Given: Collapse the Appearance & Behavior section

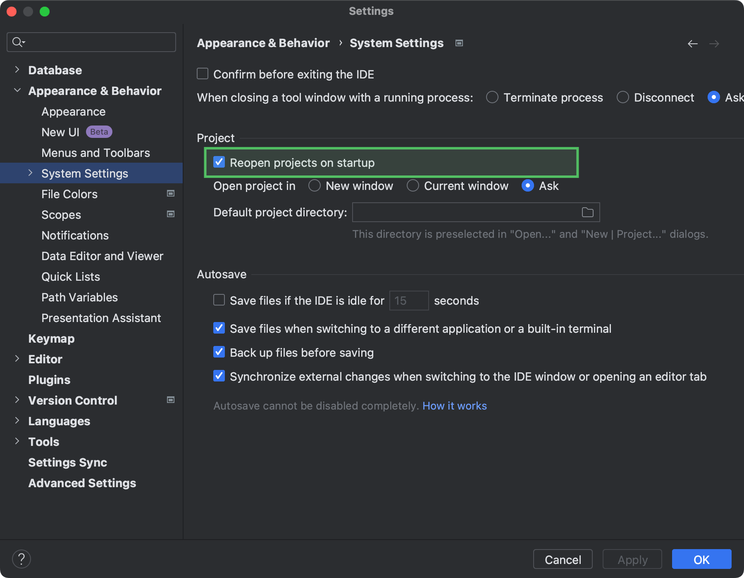Looking at the screenshot, I should tap(17, 90).
